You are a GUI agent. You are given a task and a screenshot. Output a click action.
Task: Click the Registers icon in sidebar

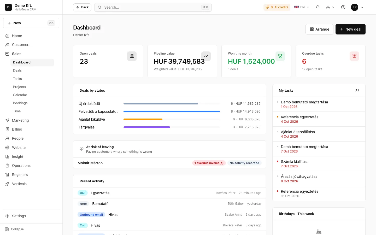(x=7, y=175)
